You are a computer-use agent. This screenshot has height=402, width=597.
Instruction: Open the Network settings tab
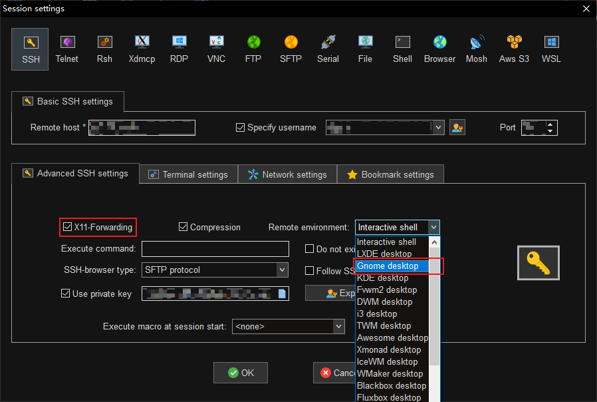[287, 174]
